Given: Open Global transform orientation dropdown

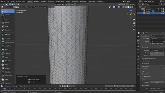Looking at the screenshot, I should click(59, 4).
